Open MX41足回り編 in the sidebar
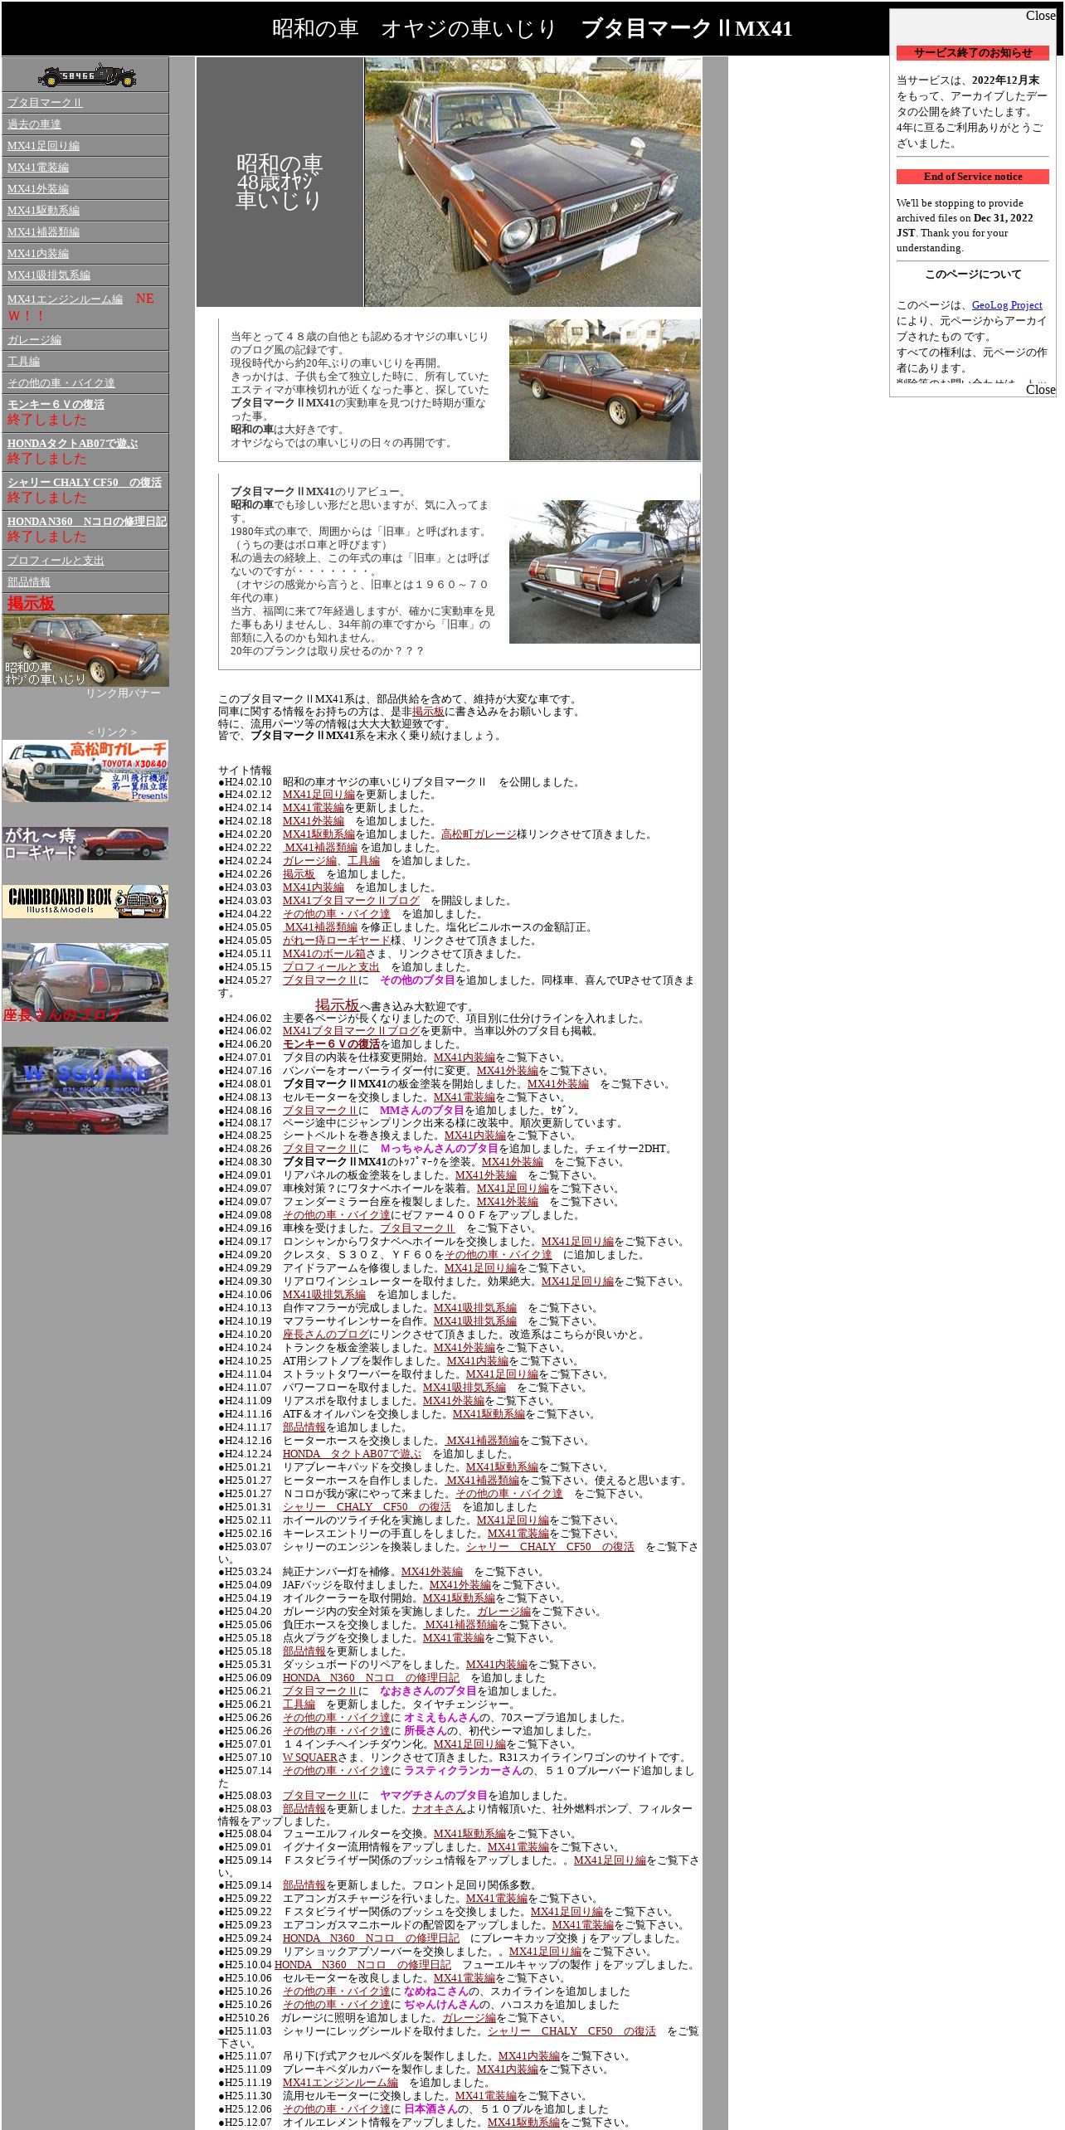Image resolution: width=1065 pixels, height=2130 pixels. click(43, 146)
